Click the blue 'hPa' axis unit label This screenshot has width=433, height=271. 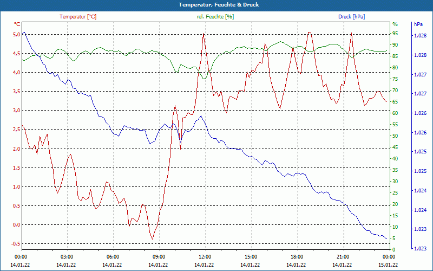[x=418, y=24]
